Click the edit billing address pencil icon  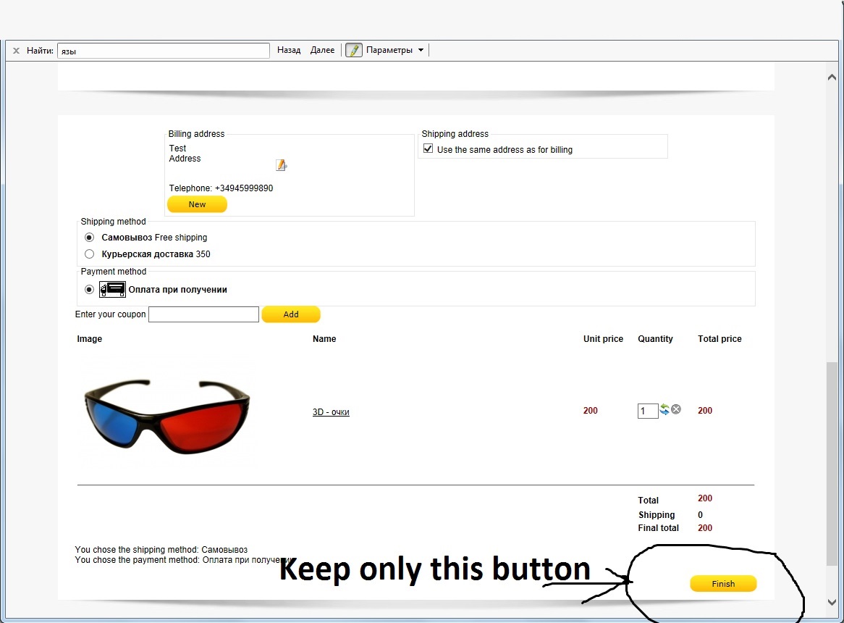[x=281, y=165]
